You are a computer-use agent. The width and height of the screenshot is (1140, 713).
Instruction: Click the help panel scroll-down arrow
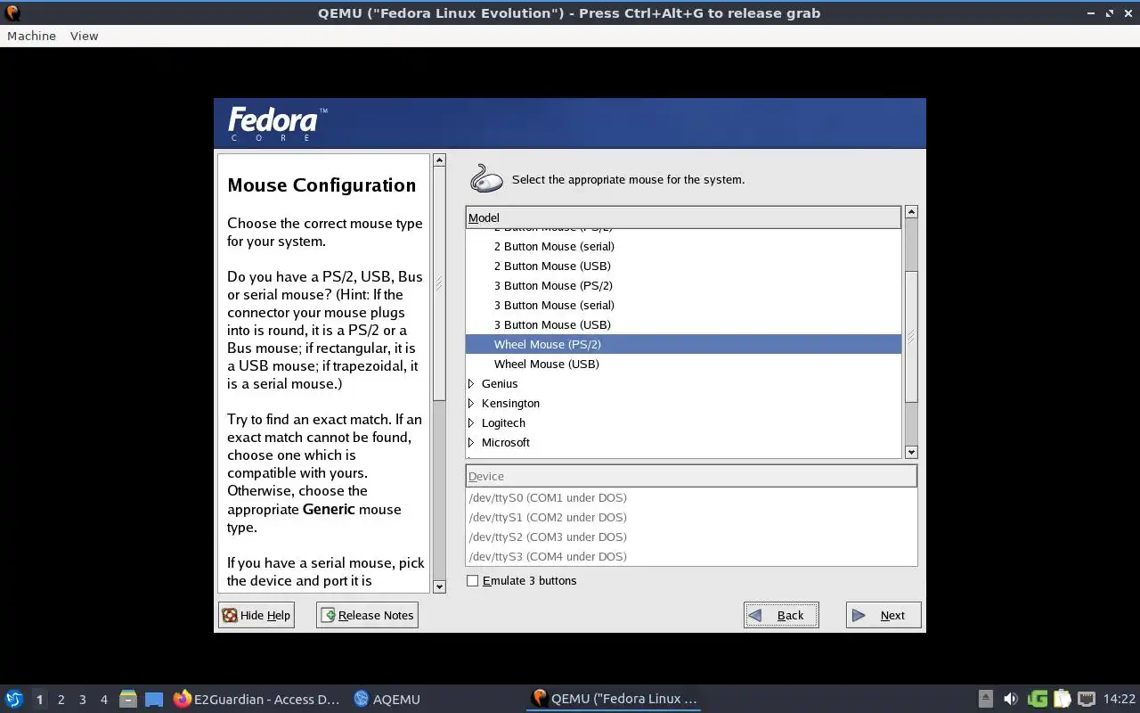click(x=439, y=586)
